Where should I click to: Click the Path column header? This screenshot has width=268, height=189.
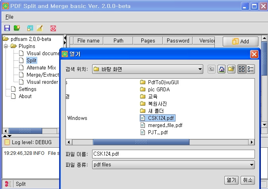pyautogui.click(x=118, y=40)
